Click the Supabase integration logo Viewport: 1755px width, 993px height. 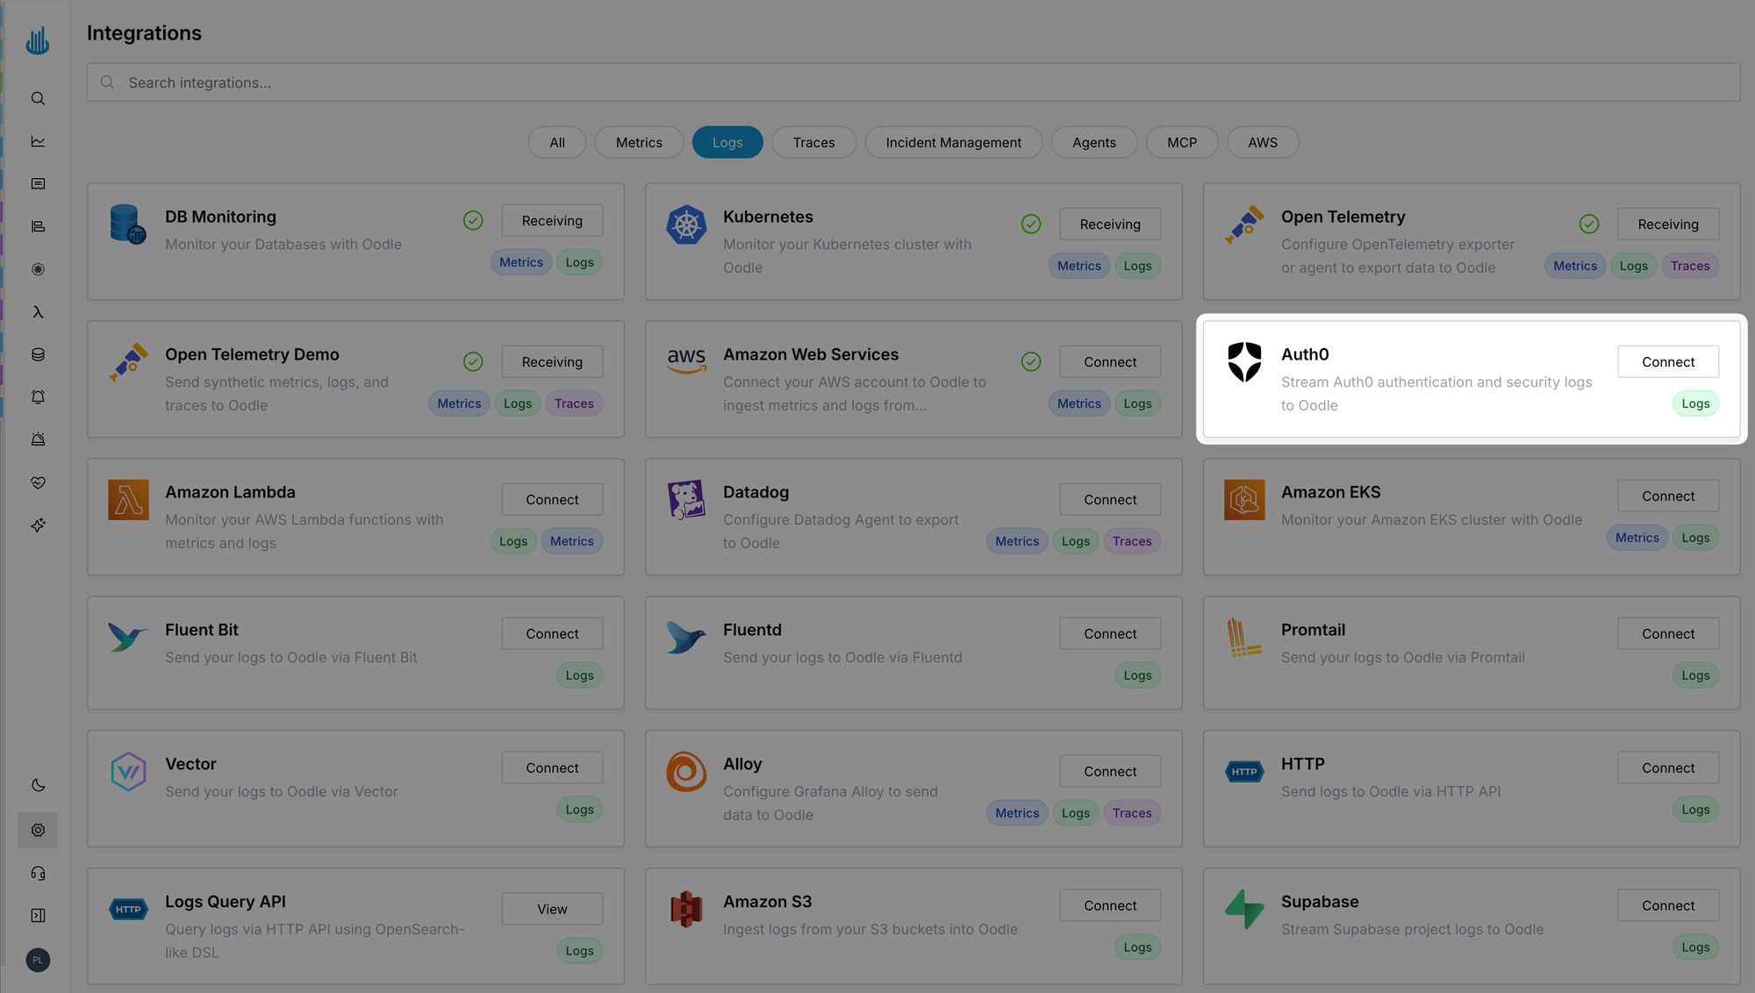pos(1244,909)
